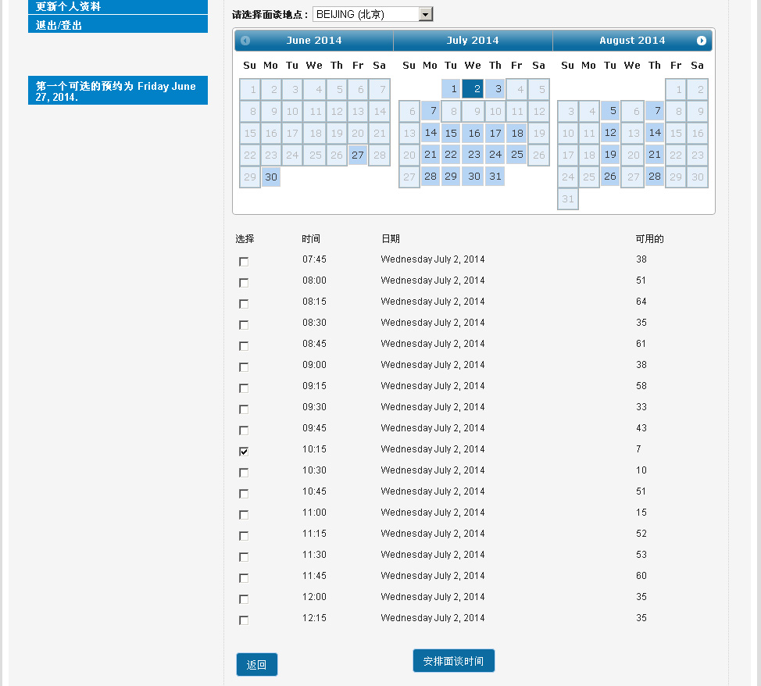Image resolution: width=761 pixels, height=686 pixels.
Task: Advance calendar to next month
Action: click(701, 41)
